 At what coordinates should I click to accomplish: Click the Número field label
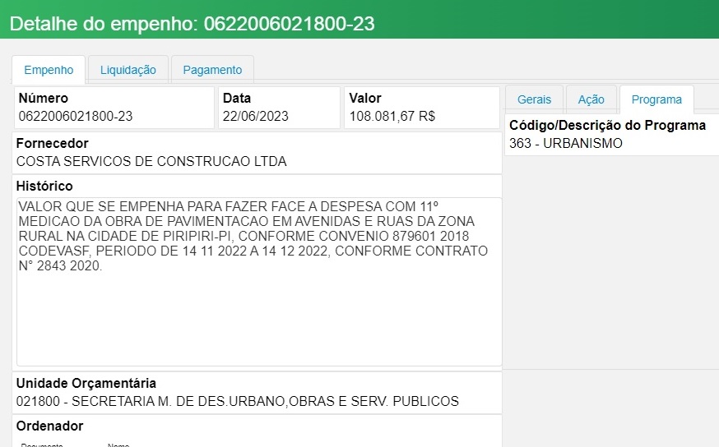[43, 98]
